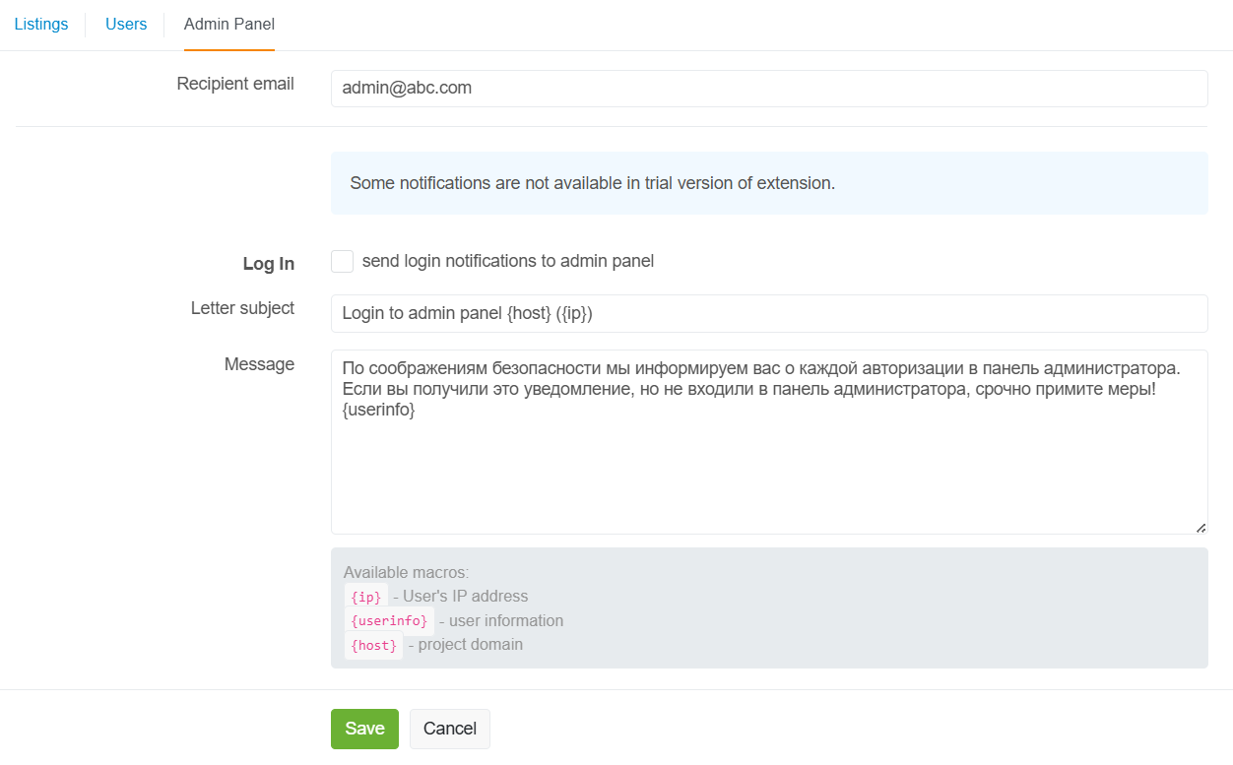This screenshot has height=765, width=1233.
Task: Click the 'Available macros:' heading text
Action: click(x=406, y=573)
